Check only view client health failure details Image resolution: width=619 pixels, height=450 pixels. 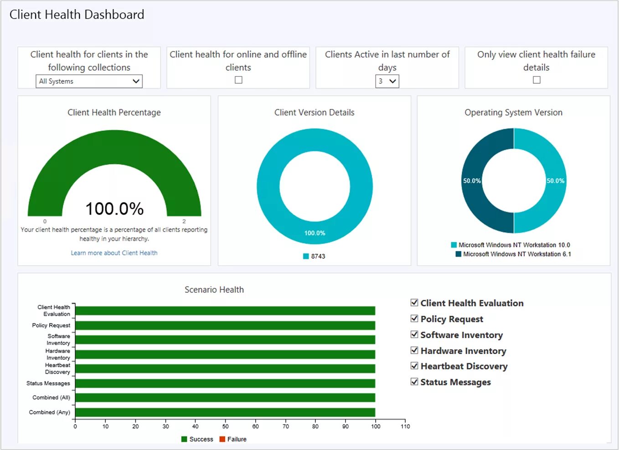pyautogui.click(x=536, y=80)
